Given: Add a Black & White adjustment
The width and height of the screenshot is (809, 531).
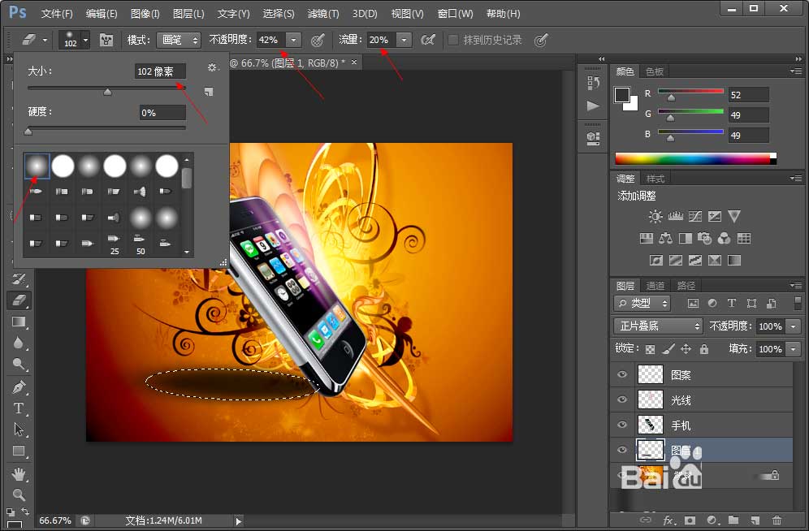Looking at the screenshot, I should tap(686, 238).
